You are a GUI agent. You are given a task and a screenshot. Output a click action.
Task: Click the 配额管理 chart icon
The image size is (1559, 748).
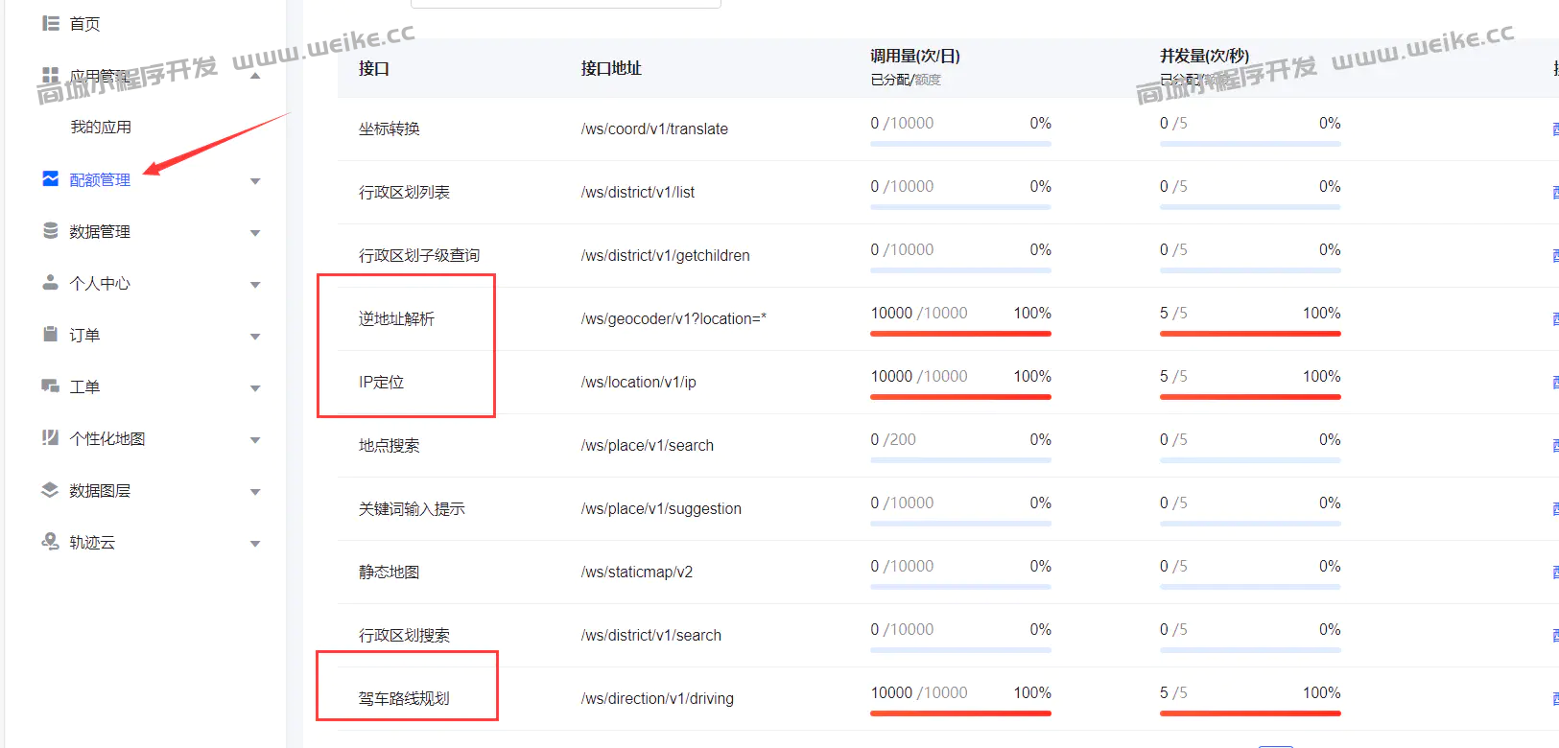51,178
